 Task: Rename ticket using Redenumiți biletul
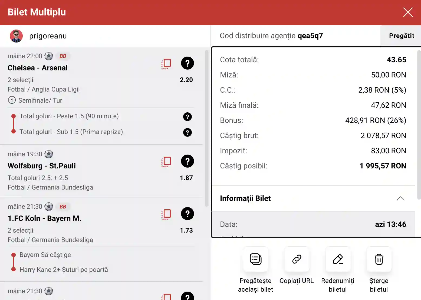(x=338, y=259)
